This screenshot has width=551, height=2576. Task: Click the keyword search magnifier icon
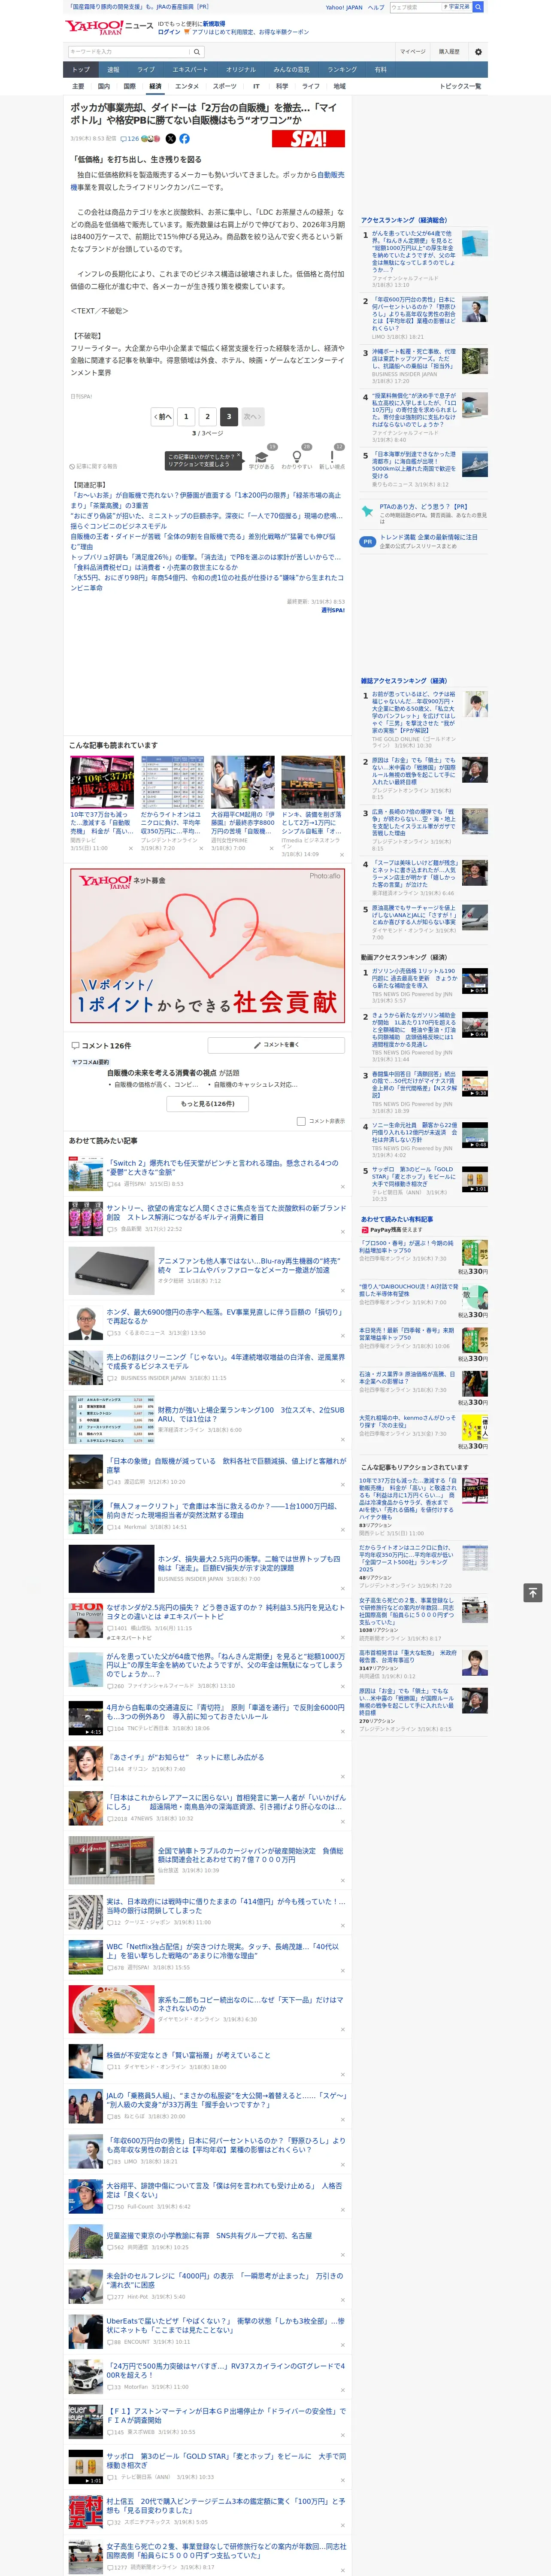coord(197,52)
